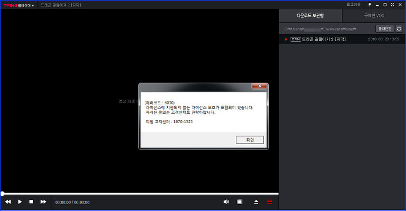Refresh the download list

(x=399, y=29)
